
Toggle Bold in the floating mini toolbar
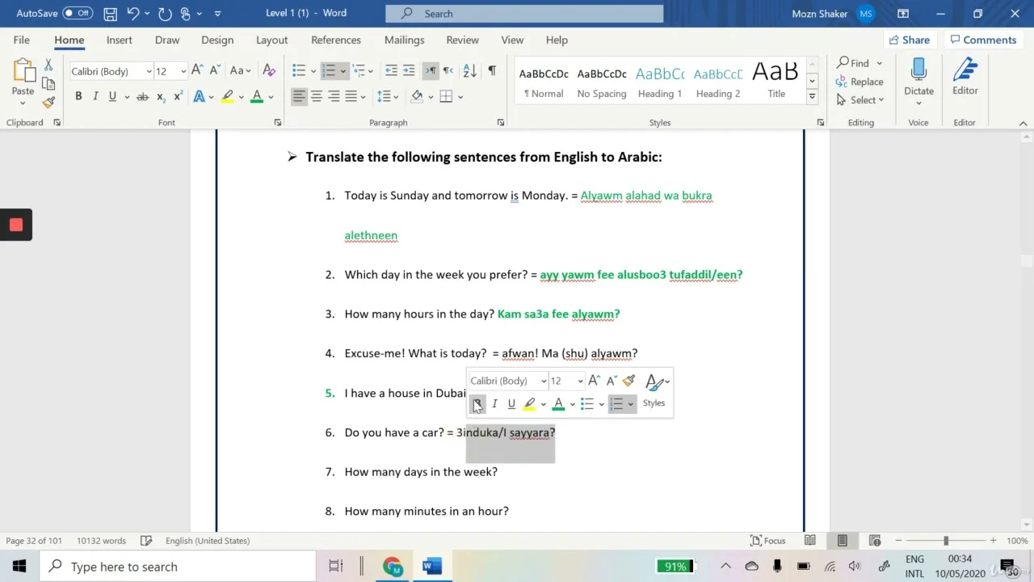477,403
